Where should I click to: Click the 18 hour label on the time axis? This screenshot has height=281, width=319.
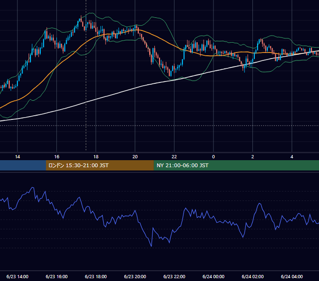click(x=96, y=157)
